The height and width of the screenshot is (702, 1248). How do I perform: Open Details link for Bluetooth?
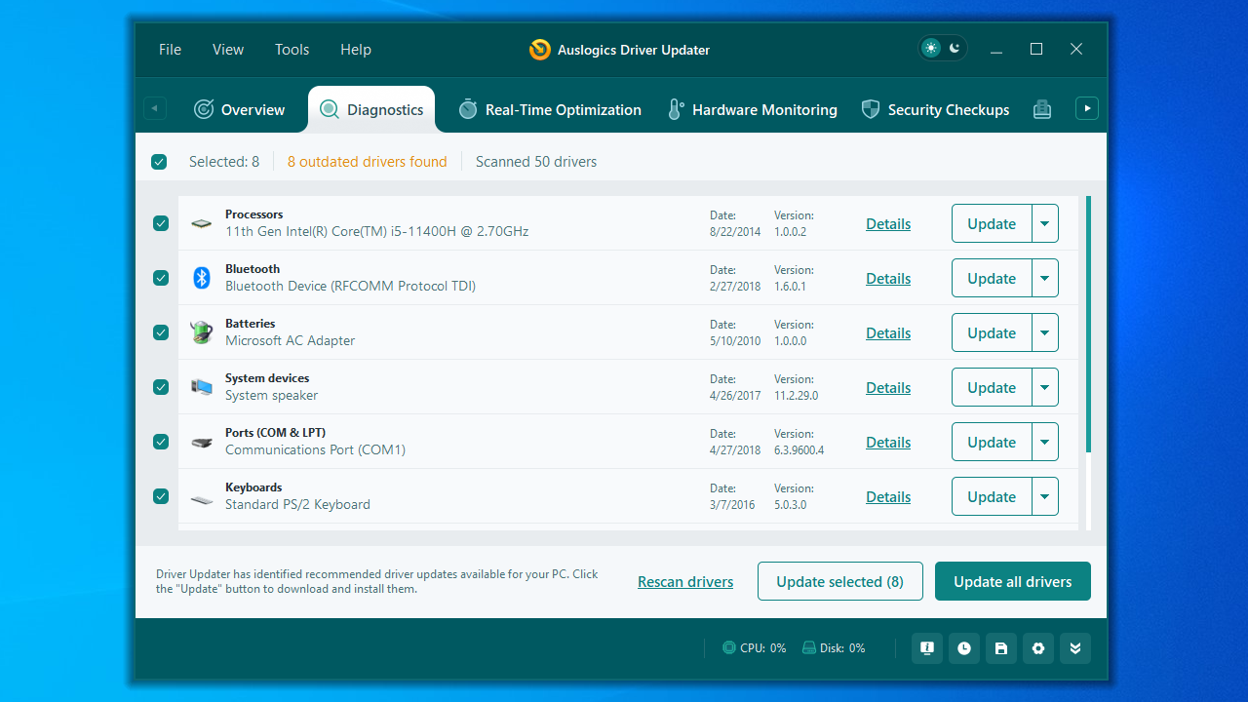888,279
